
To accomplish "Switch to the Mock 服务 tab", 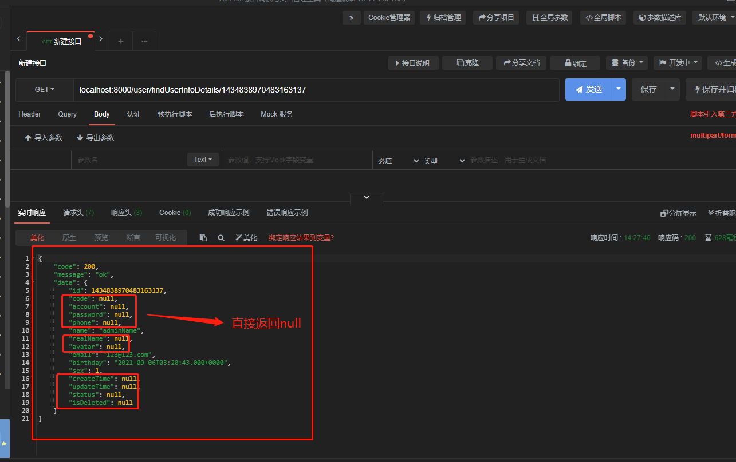I will click(x=277, y=114).
